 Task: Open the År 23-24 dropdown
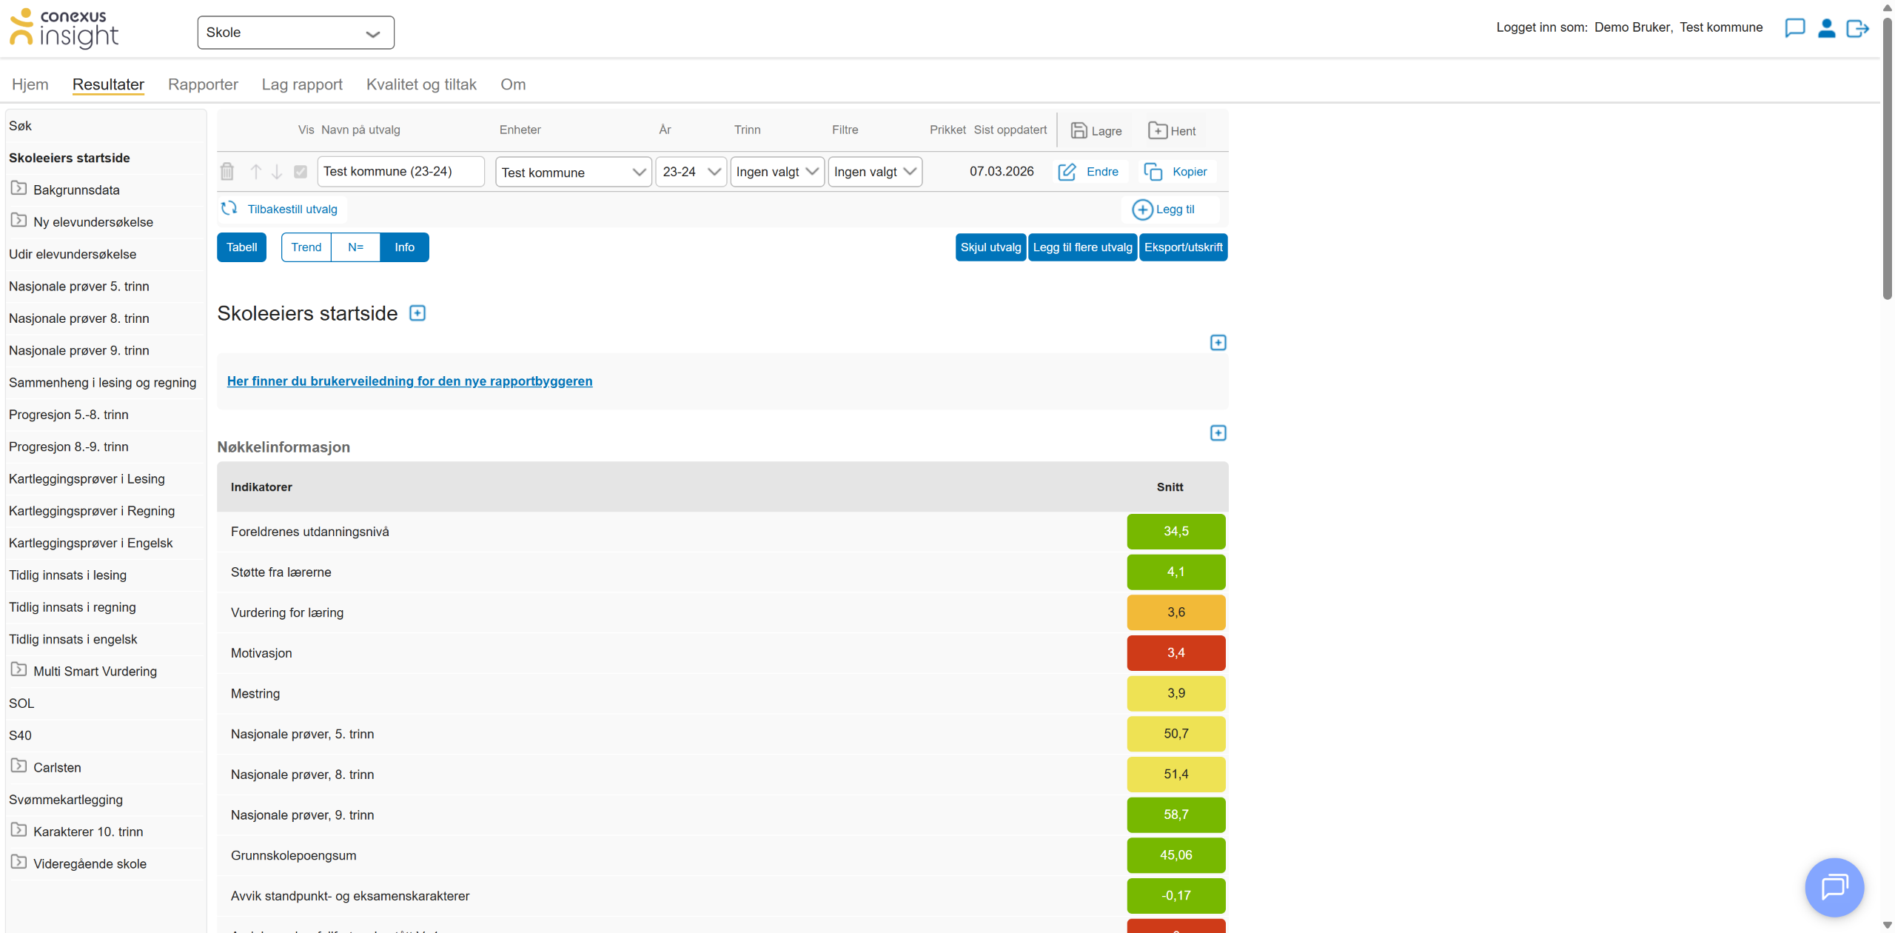(691, 172)
